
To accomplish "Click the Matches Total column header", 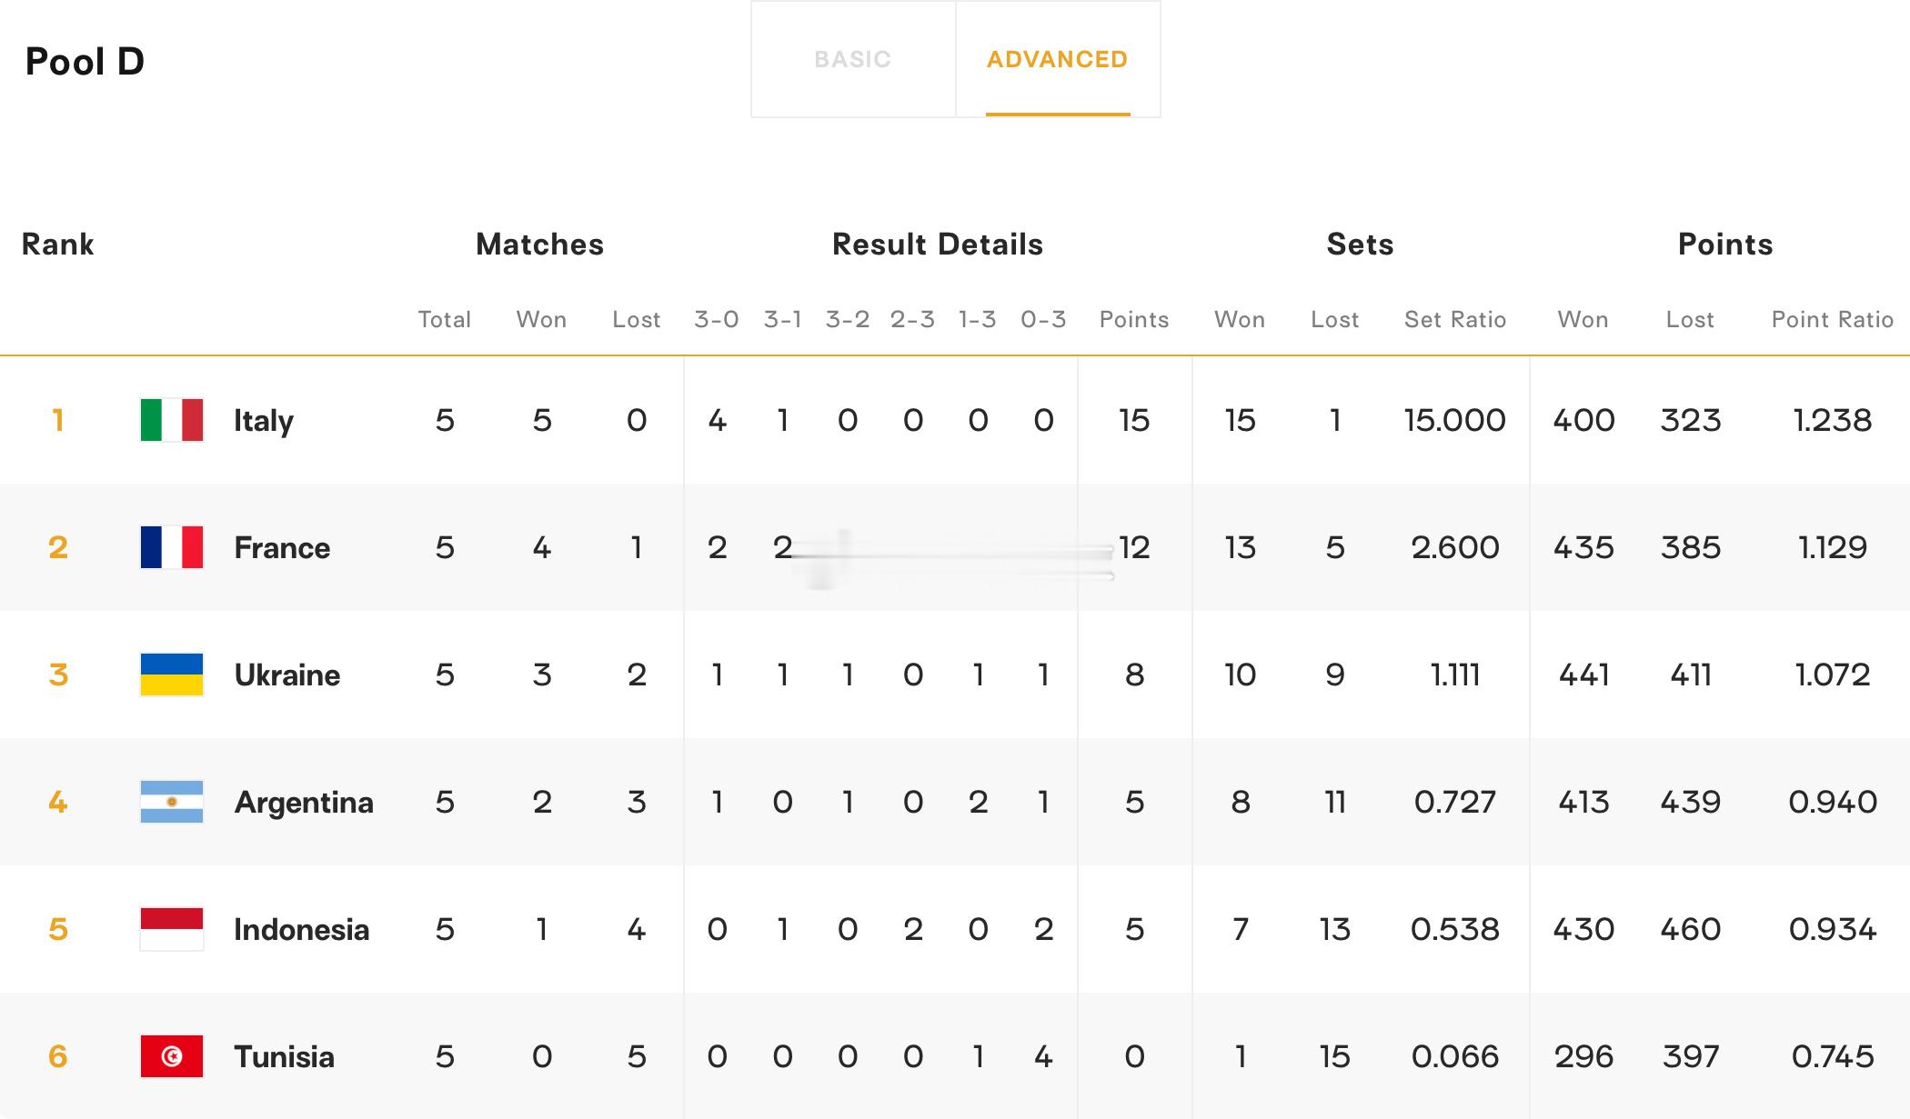I will (x=445, y=319).
